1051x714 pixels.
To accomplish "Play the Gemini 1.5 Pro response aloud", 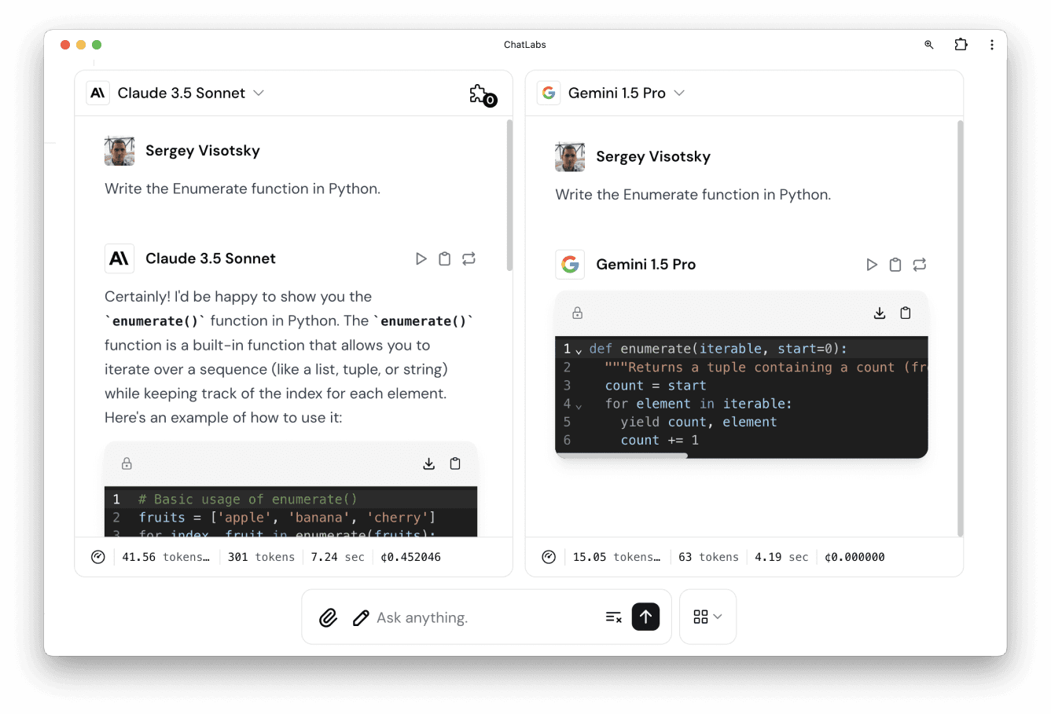I will [x=872, y=265].
